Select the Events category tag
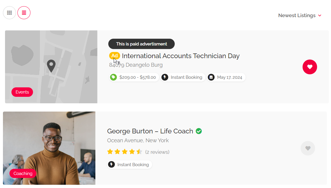Image resolution: width=331 pixels, height=188 pixels. pos(22,92)
